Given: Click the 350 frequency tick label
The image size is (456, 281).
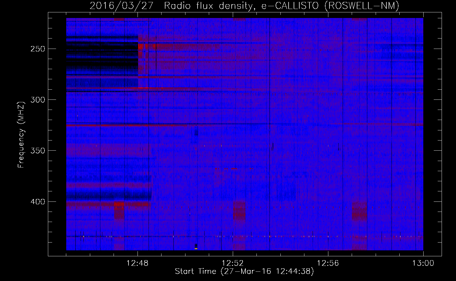Looking at the screenshot, I should point(38,151).
